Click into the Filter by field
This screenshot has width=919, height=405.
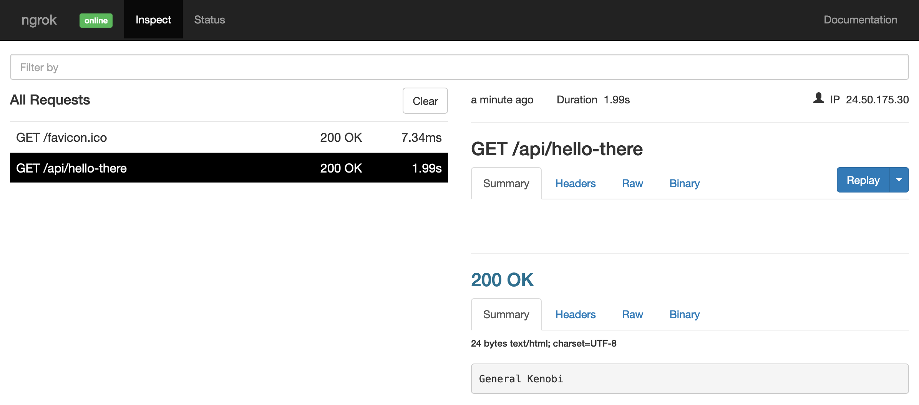pos(459,67)
